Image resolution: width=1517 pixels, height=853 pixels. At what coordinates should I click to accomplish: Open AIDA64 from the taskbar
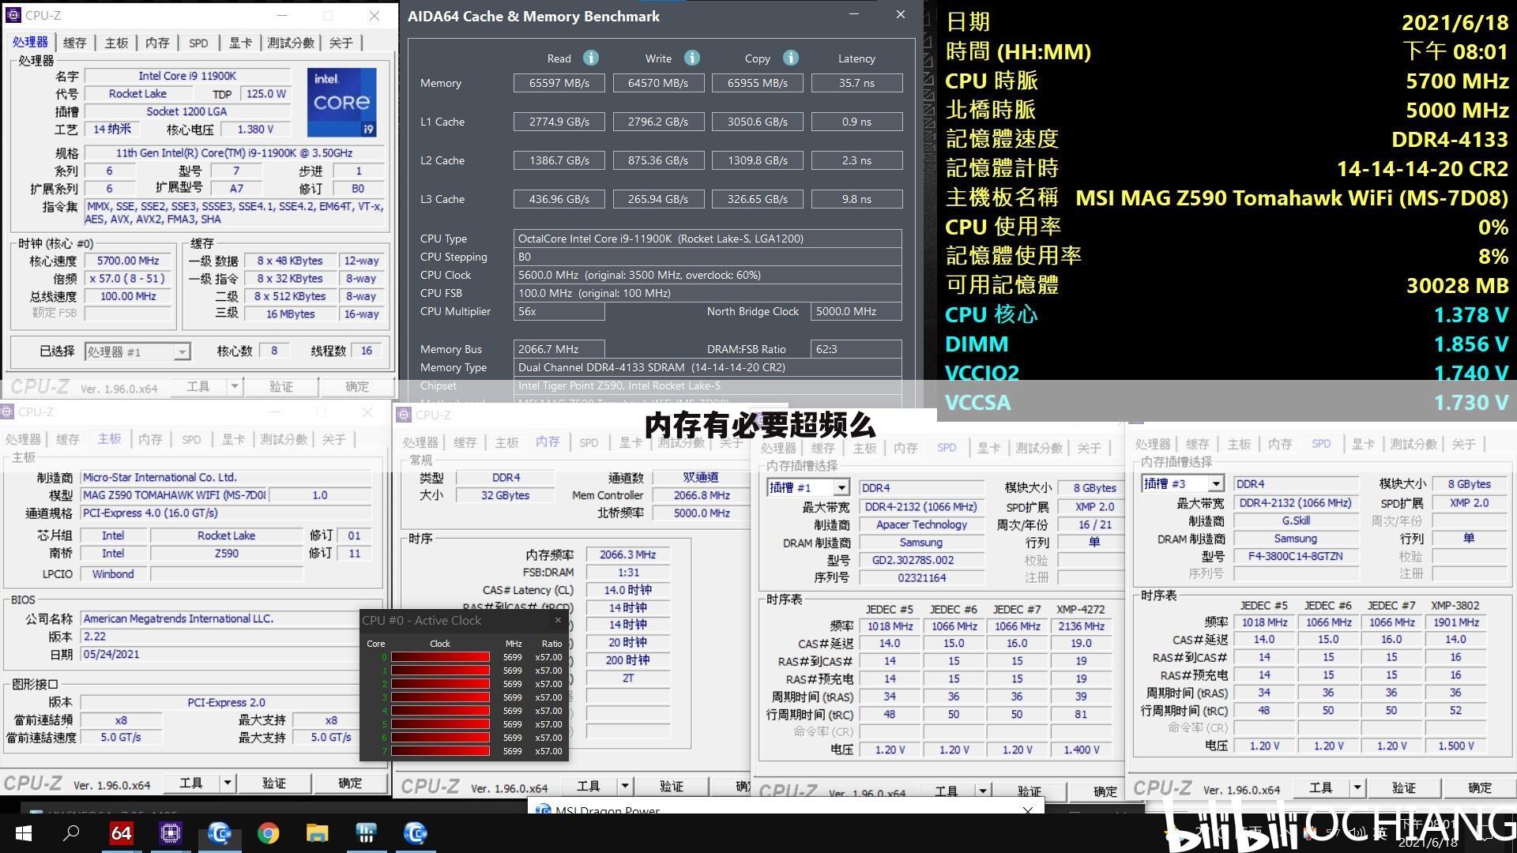[122, 833]
